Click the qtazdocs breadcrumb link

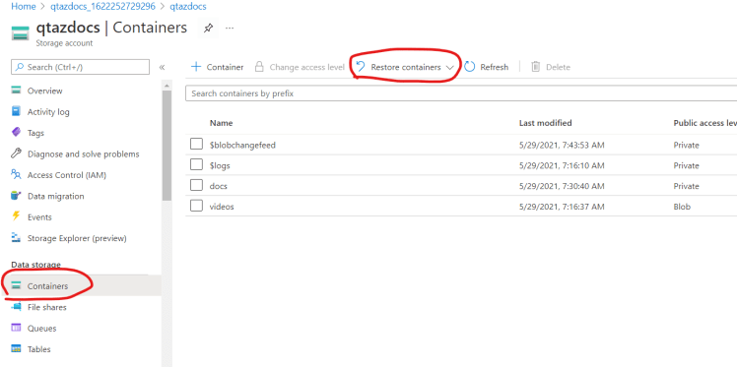(x=187, y=7)
